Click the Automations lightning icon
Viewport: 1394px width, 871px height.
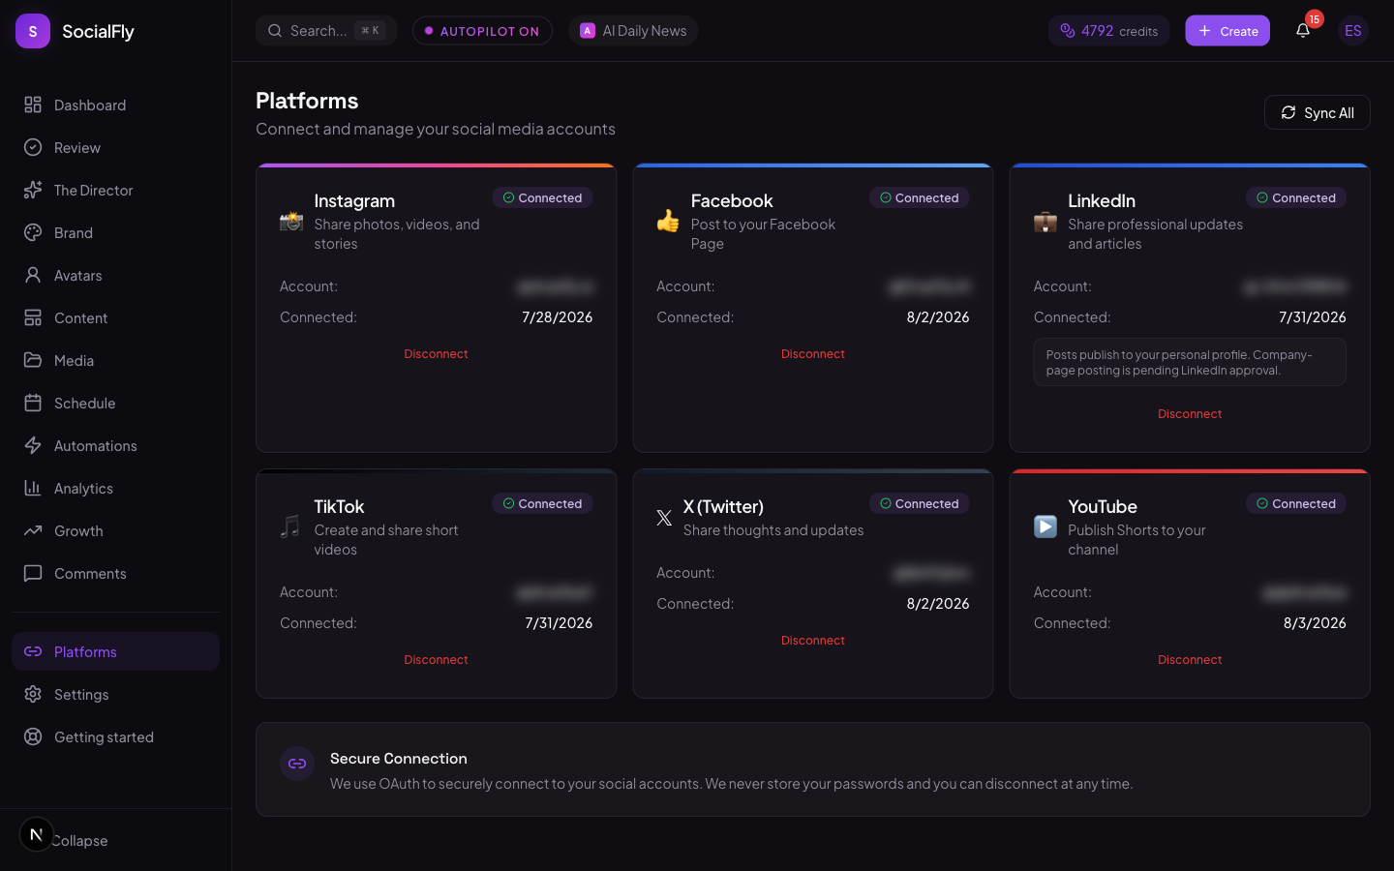pos(33,445)
